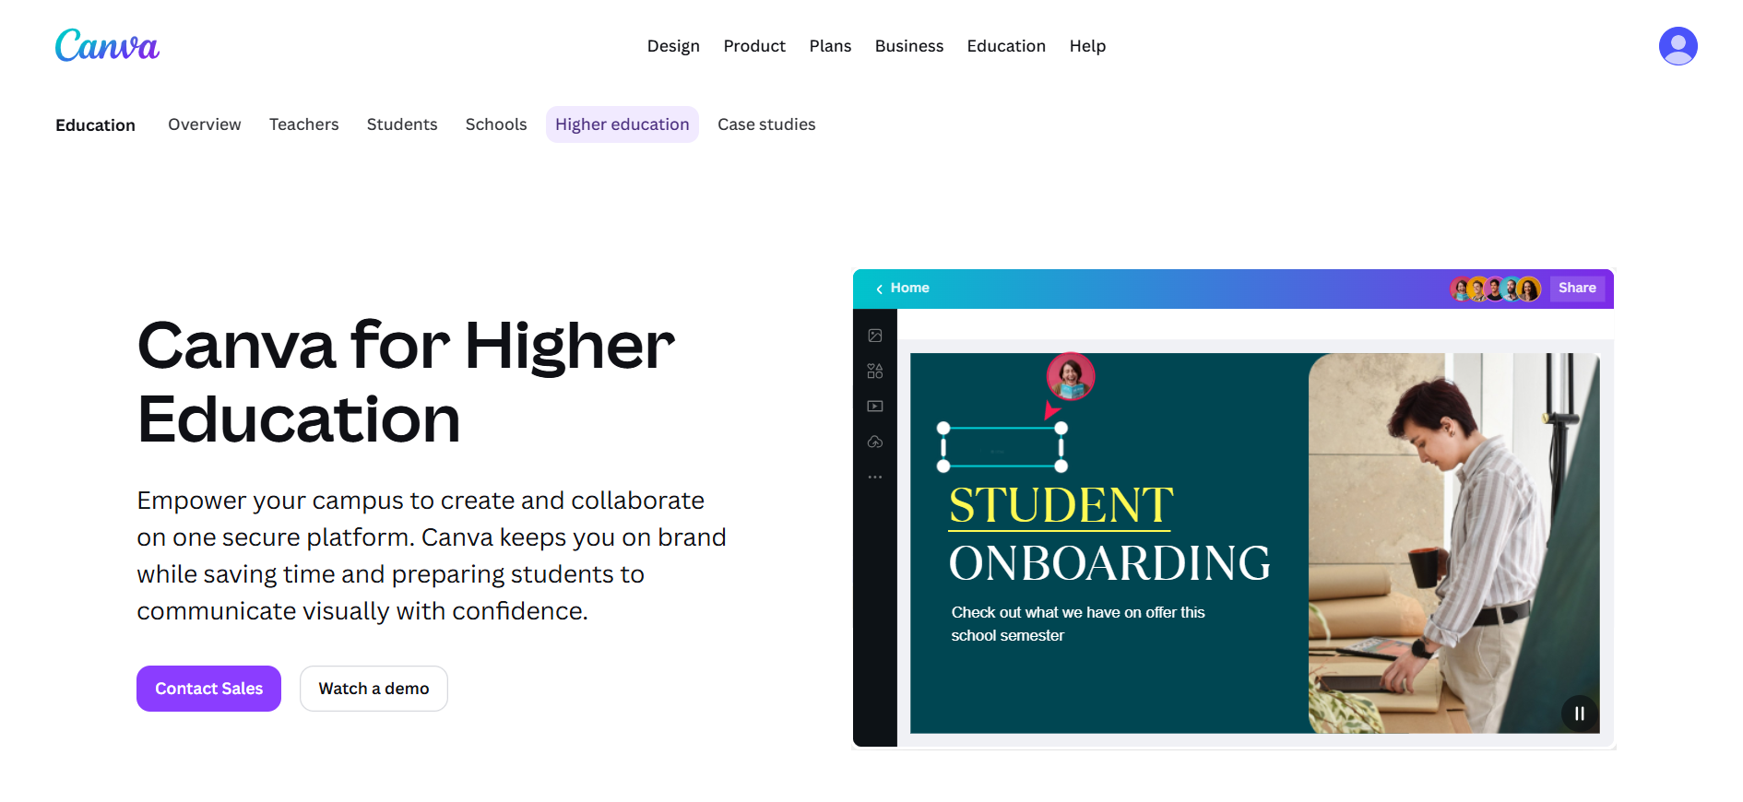Select the Higher education tab
1743x802 pixels.
coord(622,124)
